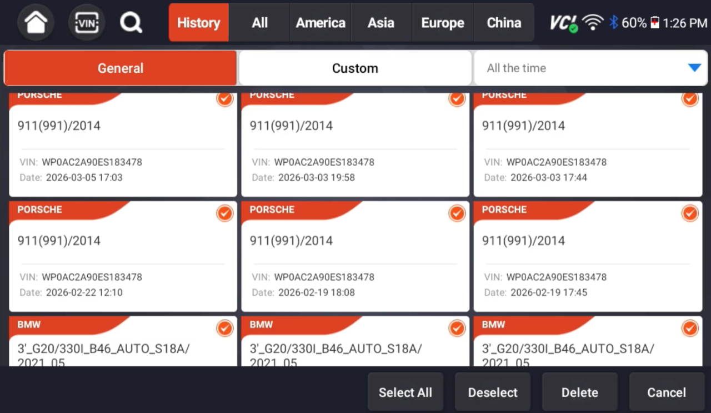Uncheck Porsche record dated 2026-02-19 17:45
The height and width of the screenshot is (413, 711).
pos(690,213)
